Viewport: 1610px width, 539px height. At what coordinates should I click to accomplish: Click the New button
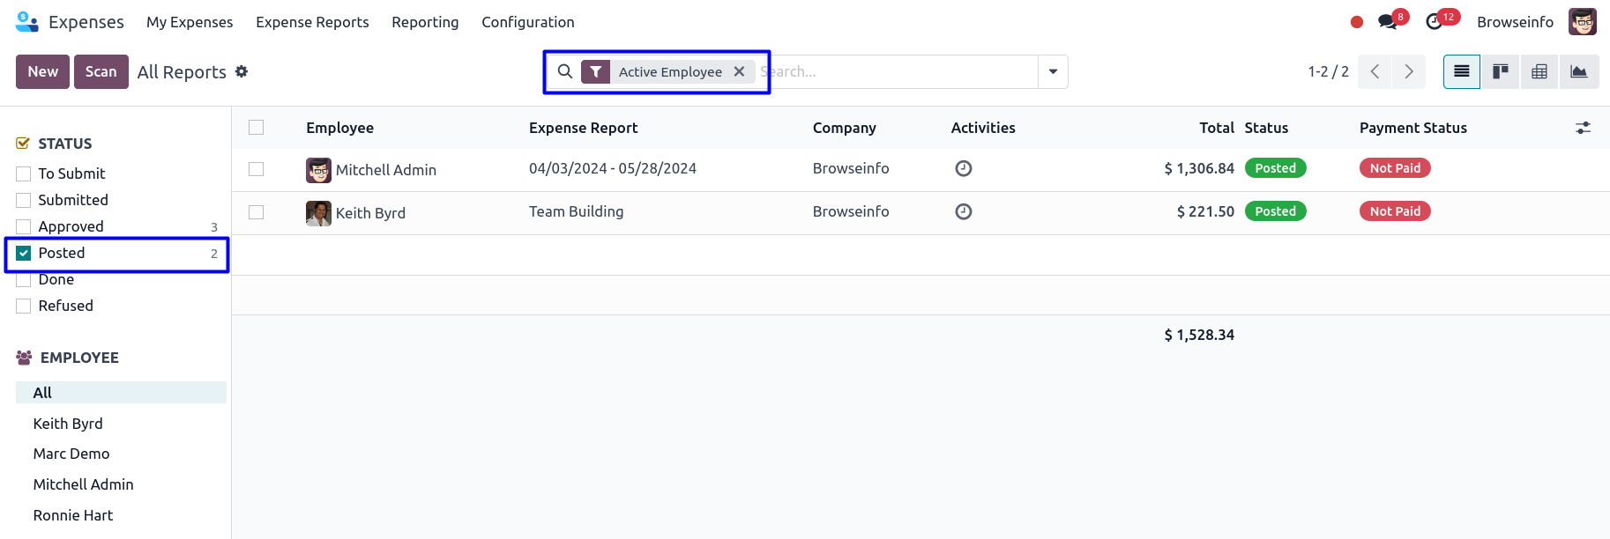(x=42, y=72)
